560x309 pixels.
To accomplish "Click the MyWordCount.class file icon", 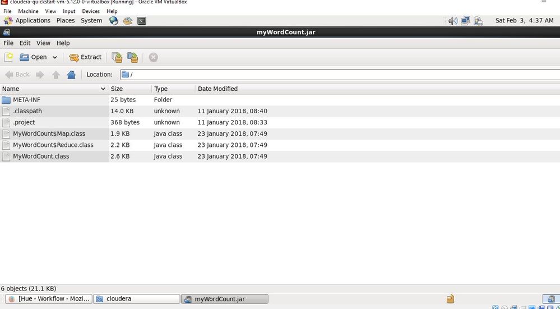I will (x=6, y=156).
